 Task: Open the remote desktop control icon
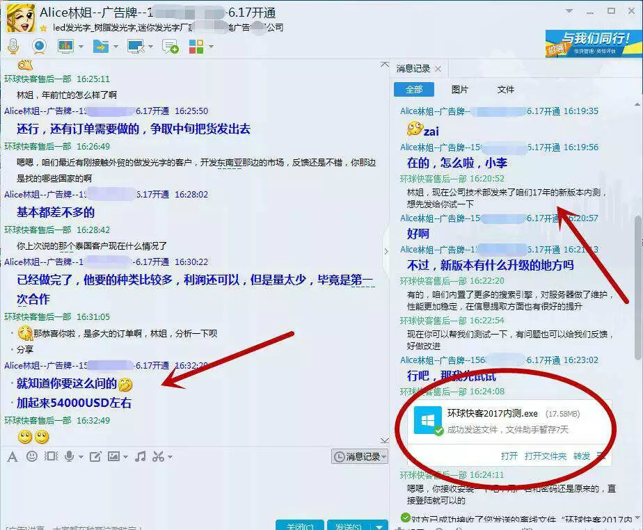[x=135, y=47]
